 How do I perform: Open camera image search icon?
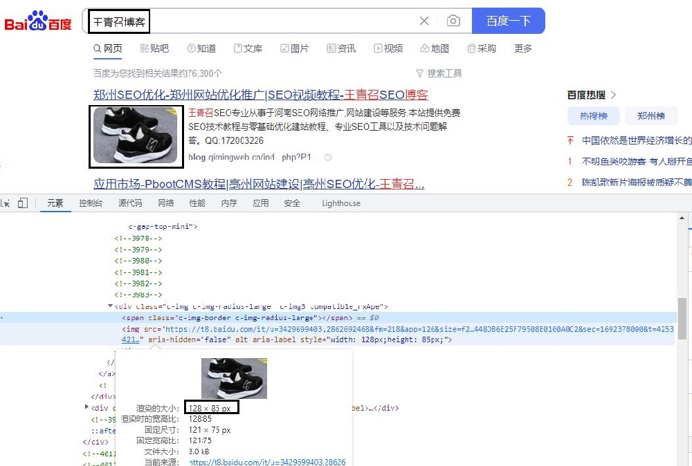(453, 21)
